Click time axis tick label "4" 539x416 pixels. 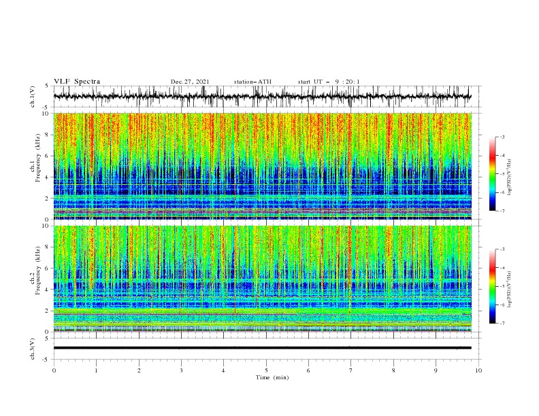point(224,370)
